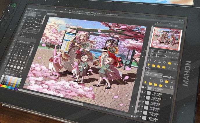This screenshot has width=200, height=123.
Task: Click the eraser-like icon above the layer list
Action: [x=172, y=82]
